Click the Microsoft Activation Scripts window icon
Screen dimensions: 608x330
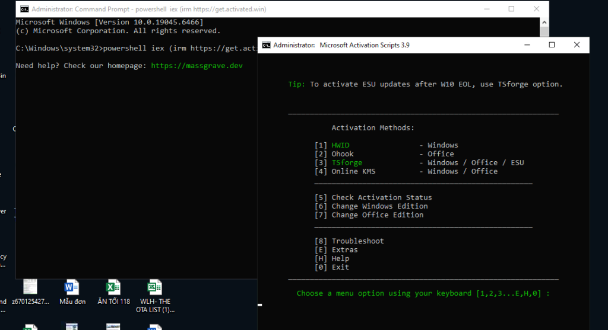pyautogui.click(x=267, y=44)
